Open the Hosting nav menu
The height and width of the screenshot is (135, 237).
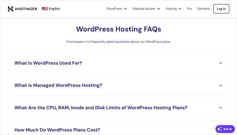pyautogui.click(x=173, y=9)
